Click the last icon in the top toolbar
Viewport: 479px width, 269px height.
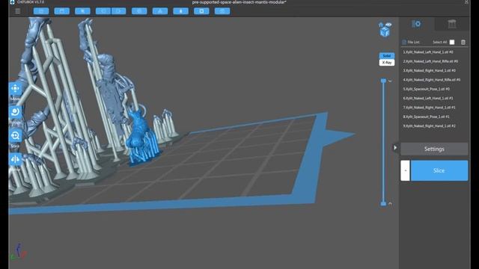coord(222,11)
